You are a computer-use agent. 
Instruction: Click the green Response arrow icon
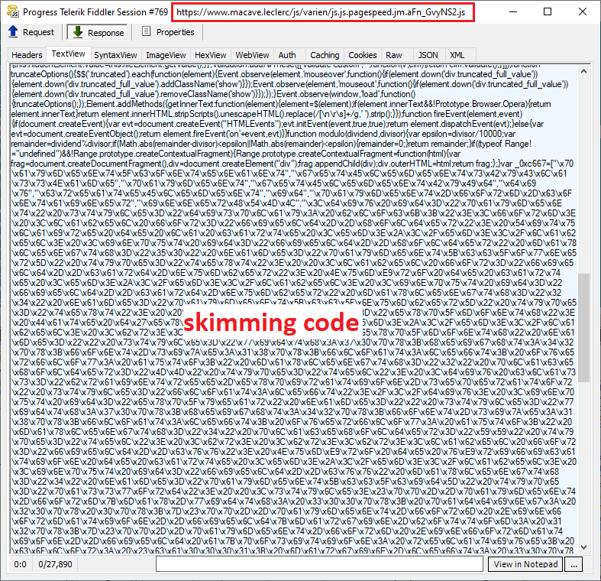coord(78,32)
